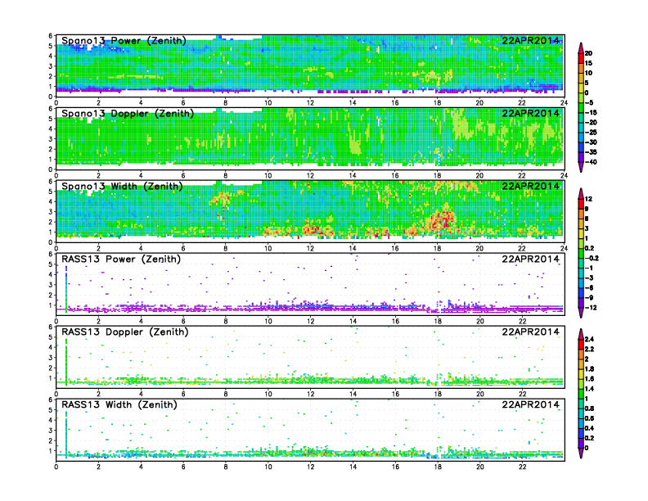Click hour tick "24" under Spano13 Power panel
Viewport: 648px width, 501px height.
click(x=564, y=103)
